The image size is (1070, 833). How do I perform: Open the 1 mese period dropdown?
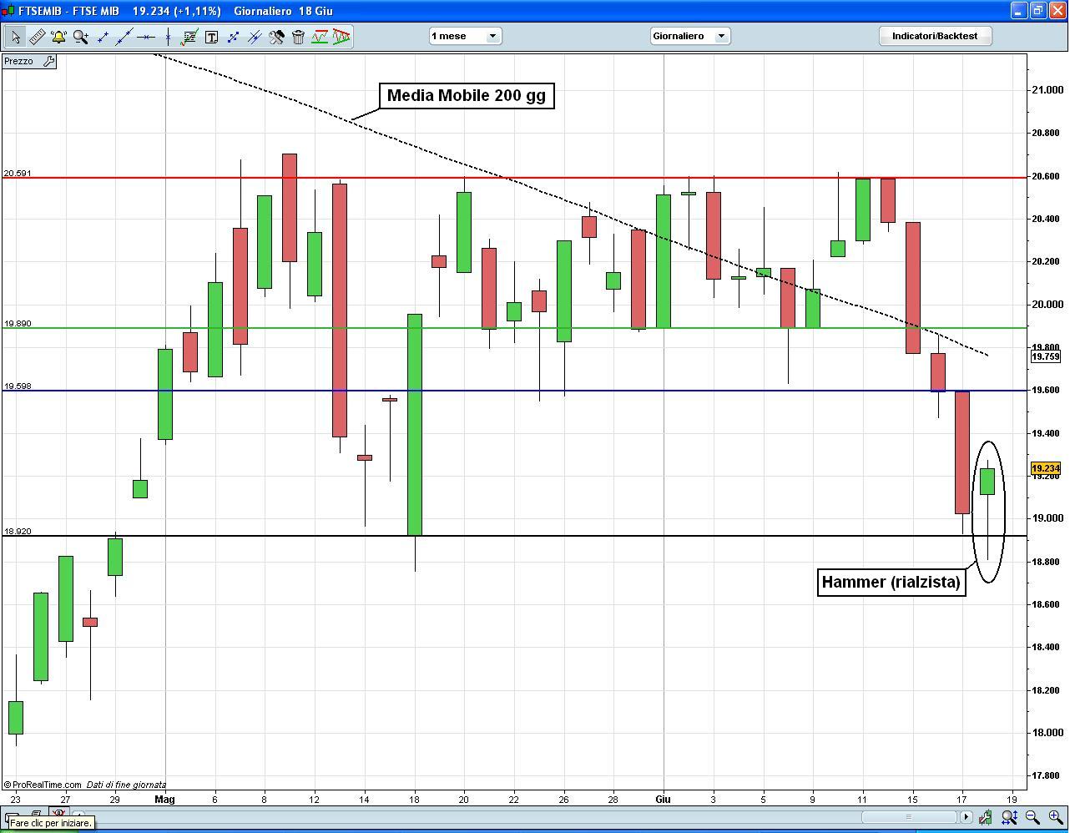coord(465,36)
